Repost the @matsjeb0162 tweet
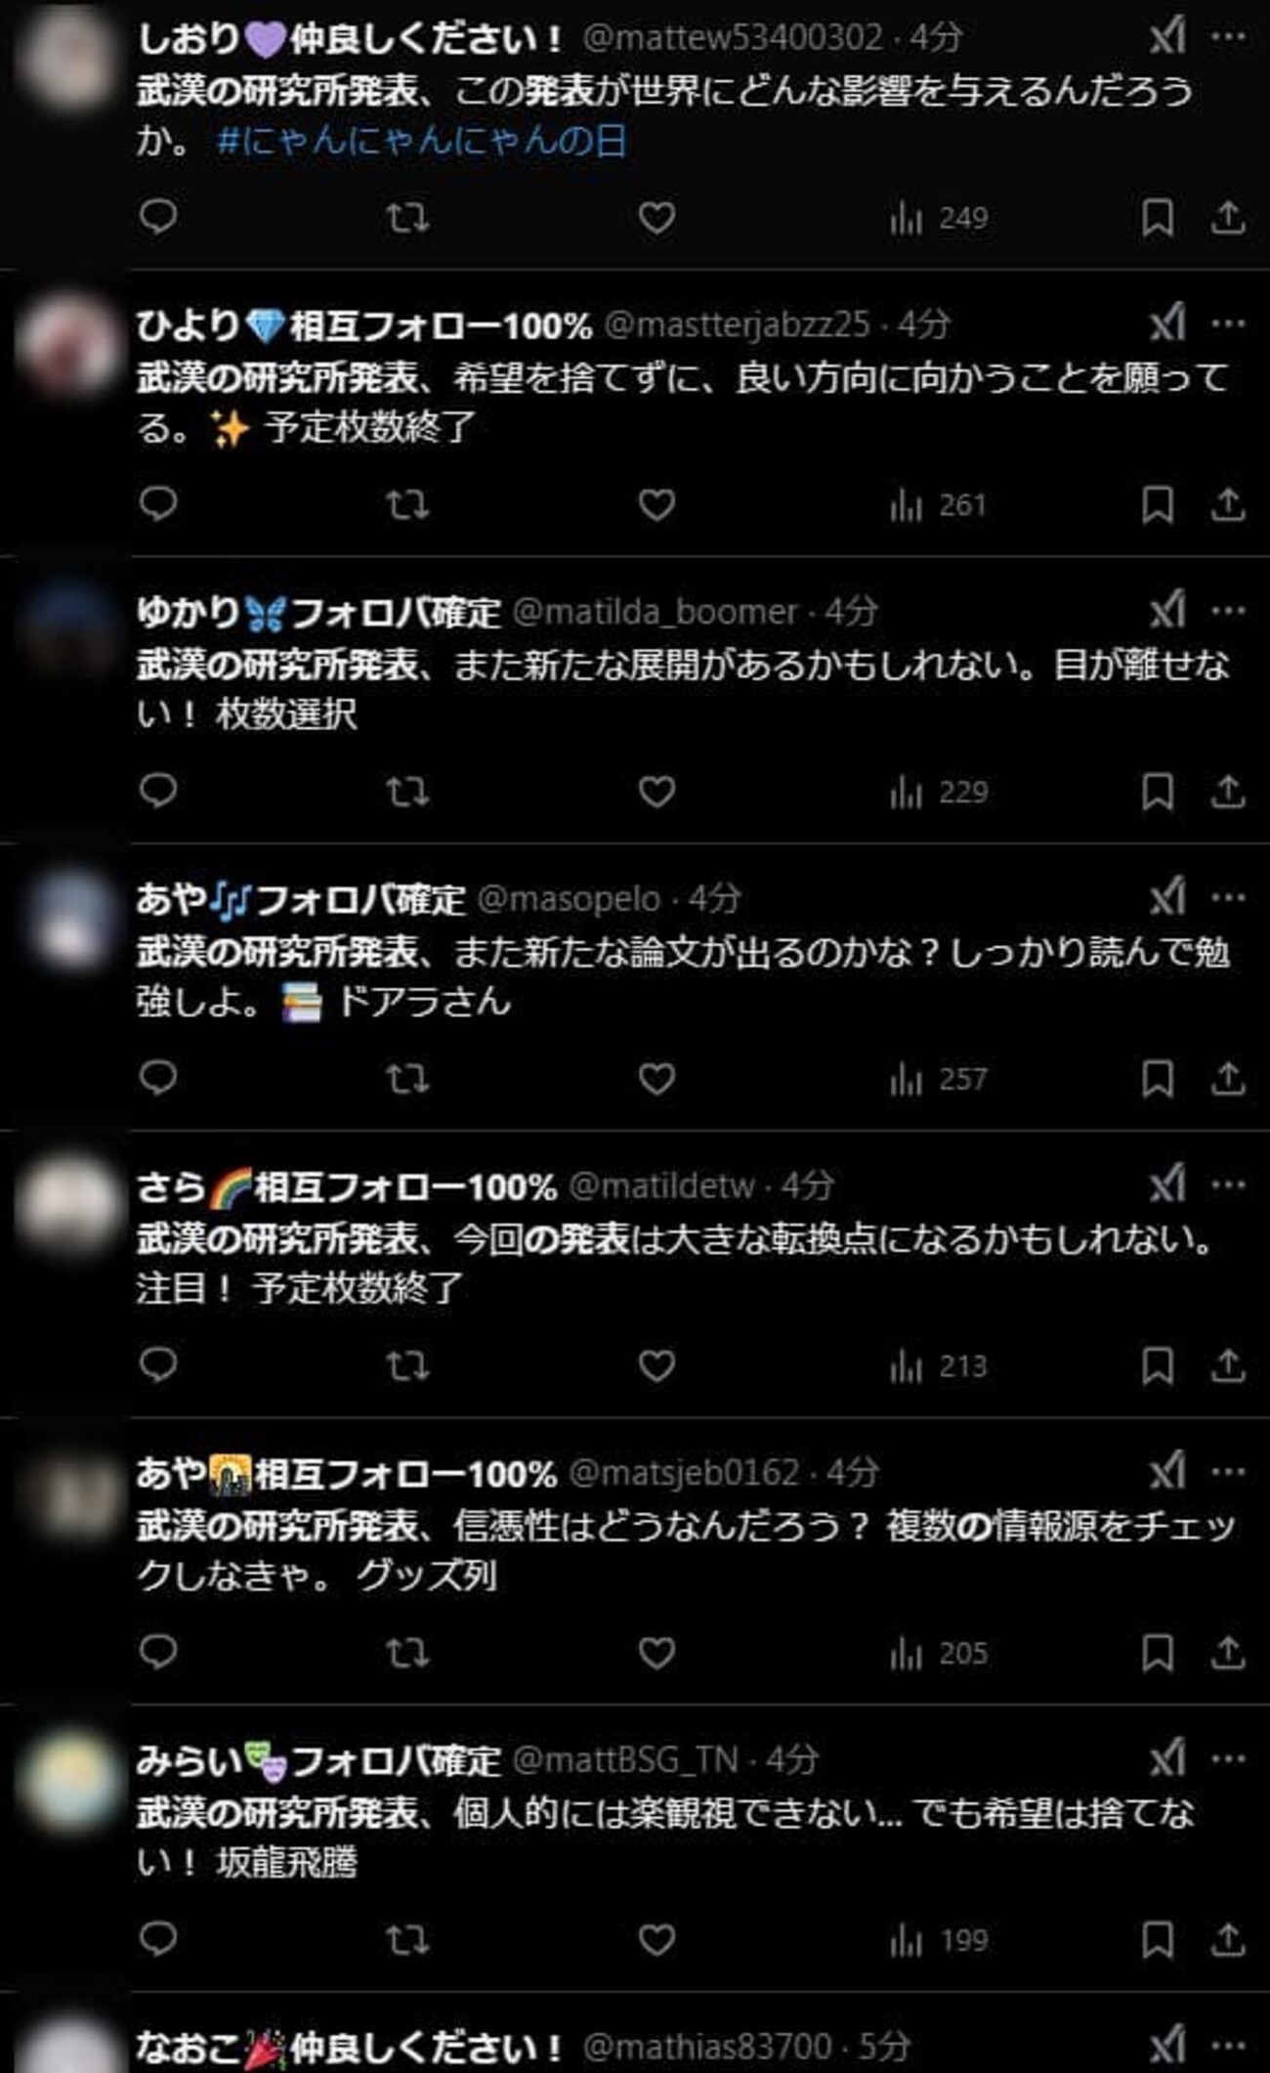Image resolution: width=1270 pixels, height=2073 pixels. 406,1653
